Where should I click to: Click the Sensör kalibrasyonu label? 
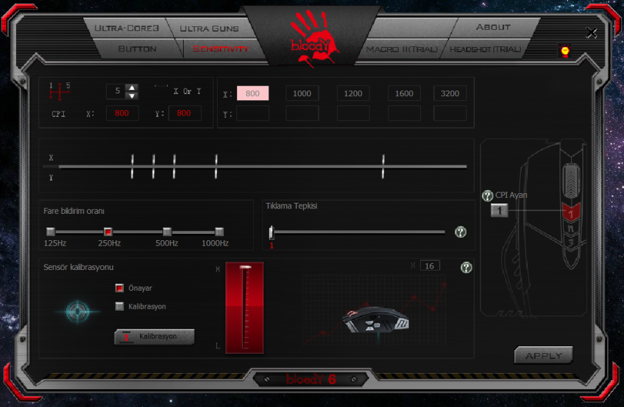point(78,267)
